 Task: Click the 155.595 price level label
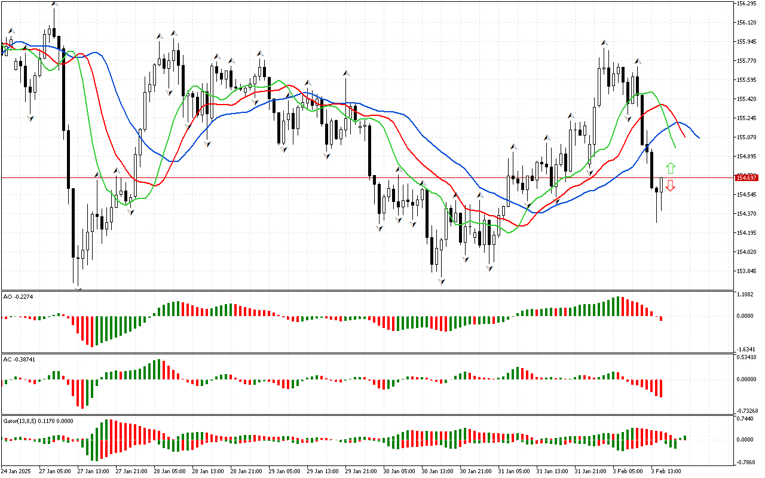click(746, 80)
